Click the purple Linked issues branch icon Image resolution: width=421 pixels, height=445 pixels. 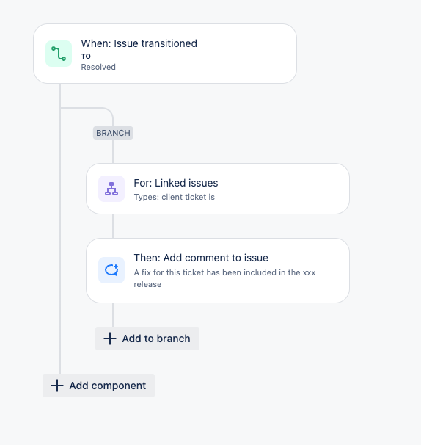click(x=111, y=189)
